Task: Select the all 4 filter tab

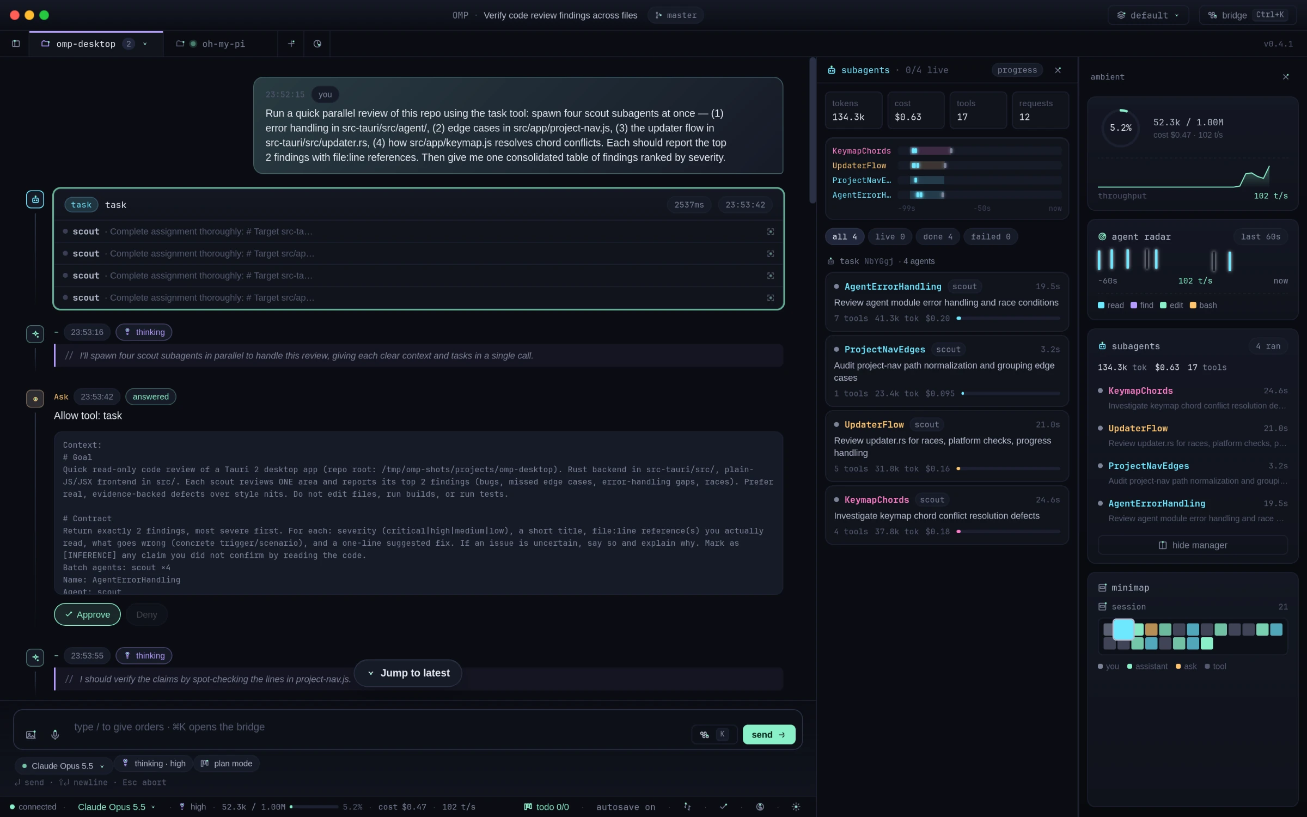Action: tap(844, 237)
